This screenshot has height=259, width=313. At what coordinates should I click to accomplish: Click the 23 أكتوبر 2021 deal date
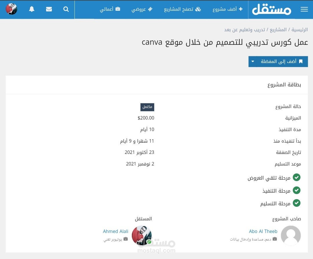139,152
